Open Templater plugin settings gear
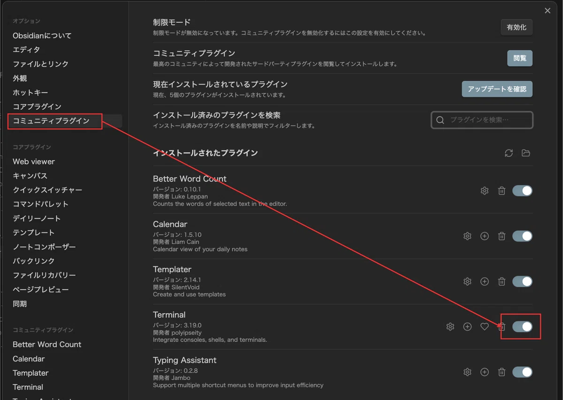 coord(467,281)
